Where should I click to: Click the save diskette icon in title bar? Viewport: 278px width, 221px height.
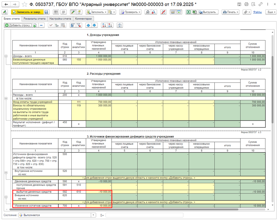239,4
